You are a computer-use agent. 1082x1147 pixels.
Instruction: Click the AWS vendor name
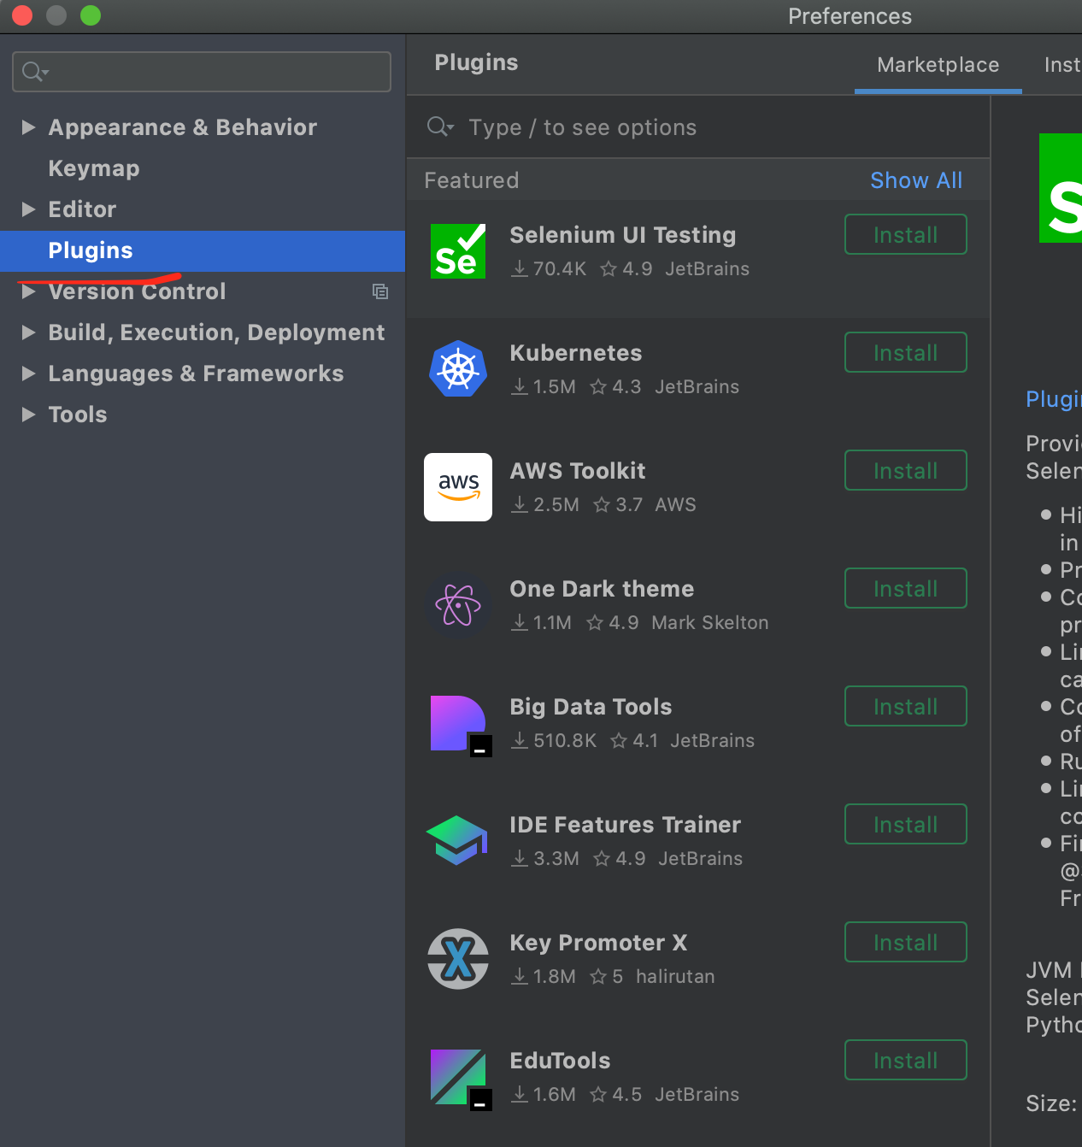[x=675, y=505]
